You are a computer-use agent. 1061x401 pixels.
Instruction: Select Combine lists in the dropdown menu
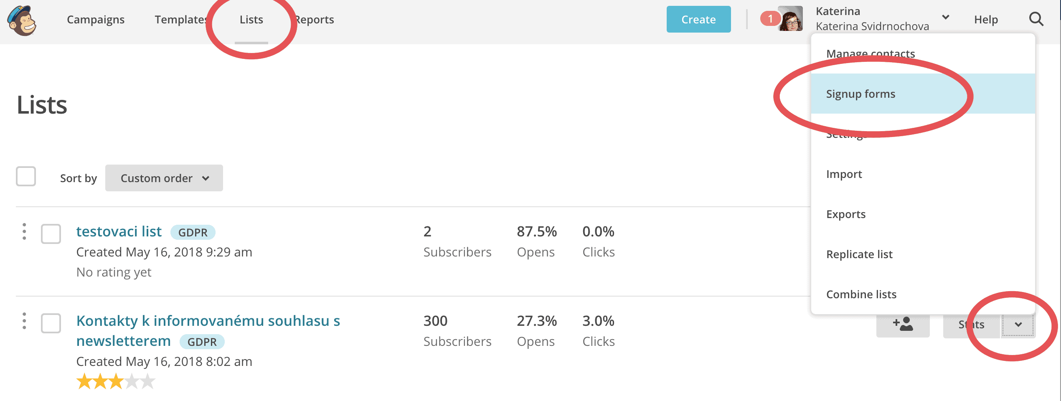point(861,294)
